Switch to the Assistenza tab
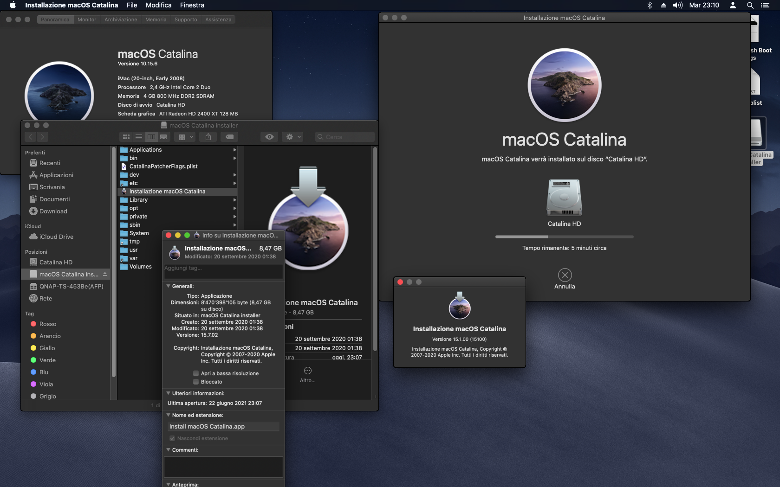 218,19
